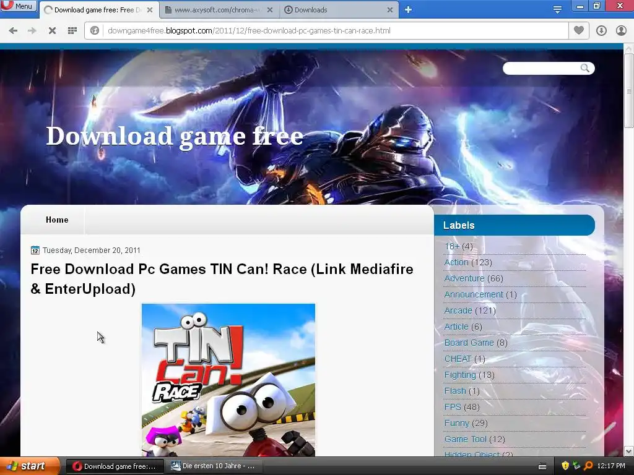Click the green network tray icon
The height and width of the screenshot is (475, 634).
coord(576,466)
